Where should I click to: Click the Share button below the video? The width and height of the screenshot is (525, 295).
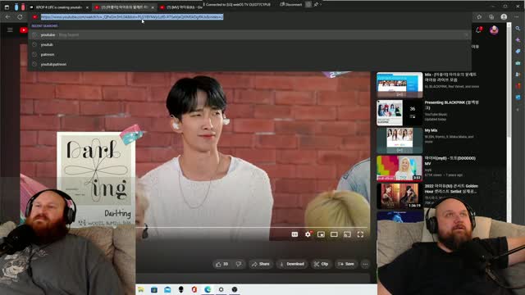tap(261, 264)
